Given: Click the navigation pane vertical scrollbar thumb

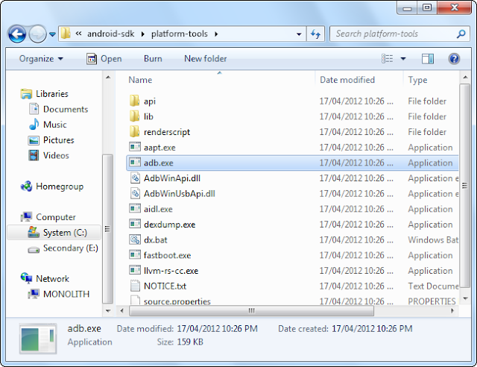Looking at the screenshot, I should [x=107, y=229].
